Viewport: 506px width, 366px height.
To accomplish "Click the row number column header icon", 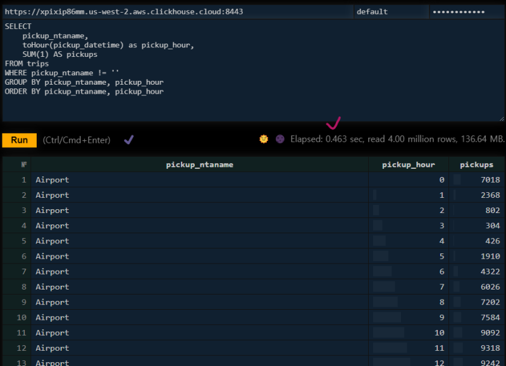I will pos(24,164).
